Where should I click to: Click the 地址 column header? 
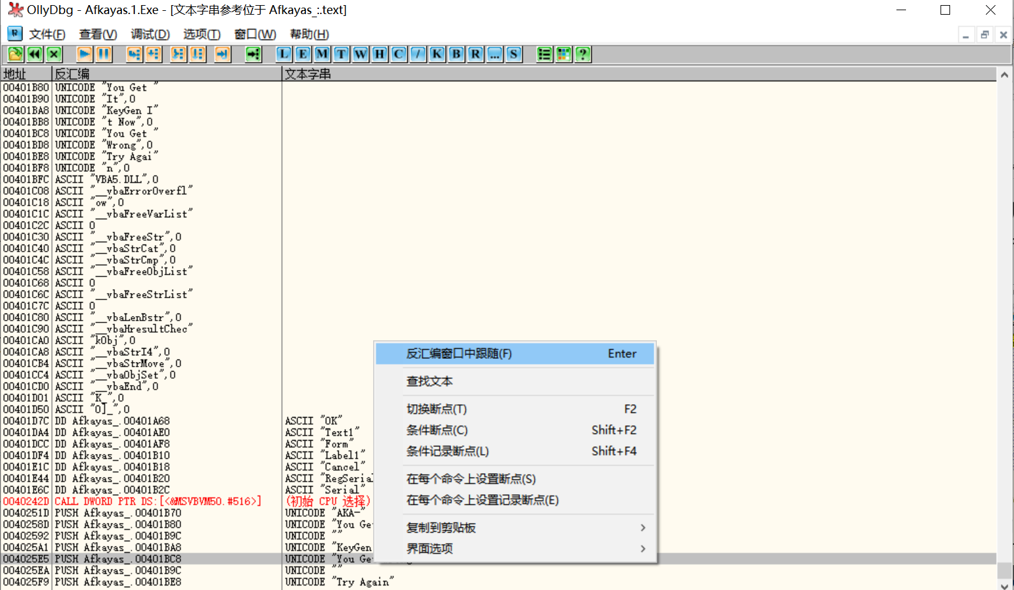[x=26, y=74]
